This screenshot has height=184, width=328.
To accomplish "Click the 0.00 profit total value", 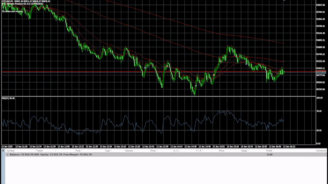I will [269, 155].
